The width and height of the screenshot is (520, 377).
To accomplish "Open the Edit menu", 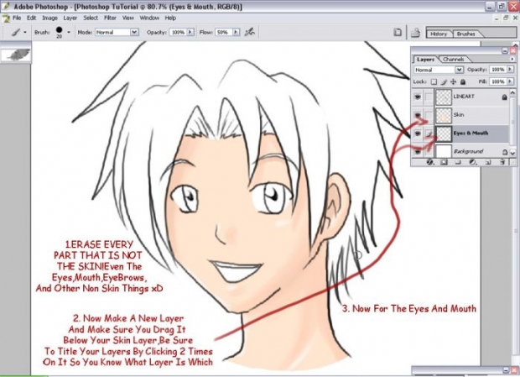I will pos(32,18).
